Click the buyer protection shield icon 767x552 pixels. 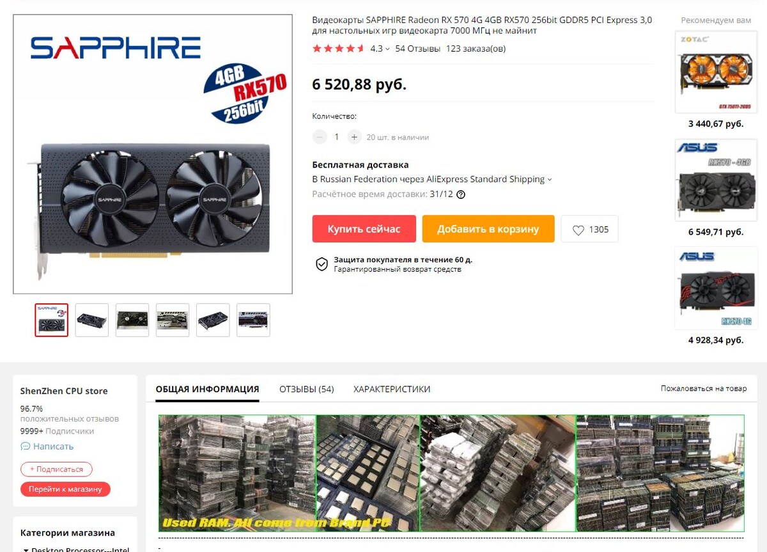pos(322,264)
